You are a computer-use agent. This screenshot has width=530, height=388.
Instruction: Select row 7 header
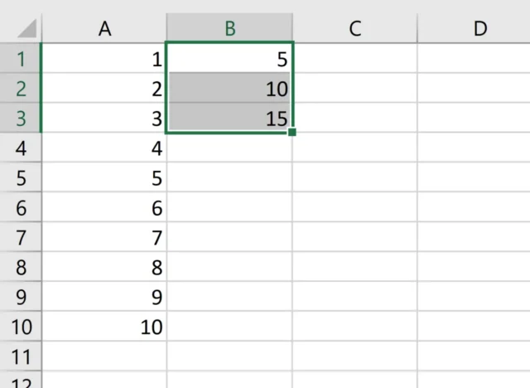coord(21,238)
